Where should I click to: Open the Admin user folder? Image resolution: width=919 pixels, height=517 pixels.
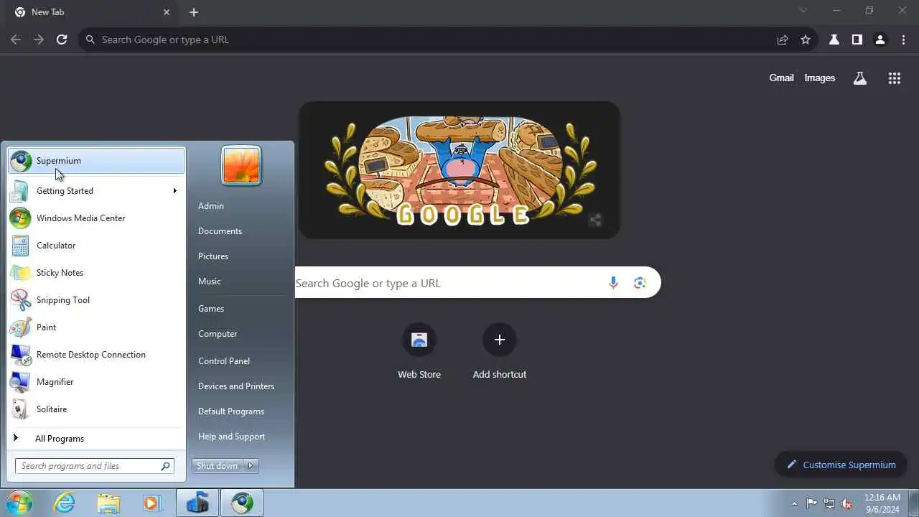pyautogui.click(x=211, y=206)
